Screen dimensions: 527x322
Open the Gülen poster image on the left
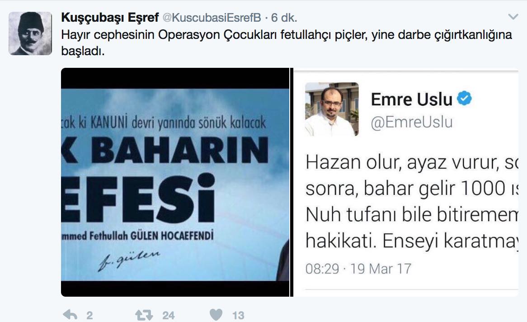pyautogui.click(x=175, y=182)
